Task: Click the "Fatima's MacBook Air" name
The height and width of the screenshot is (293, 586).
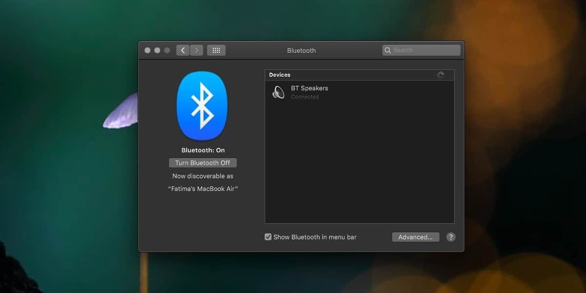Action: tap(203, 188)
